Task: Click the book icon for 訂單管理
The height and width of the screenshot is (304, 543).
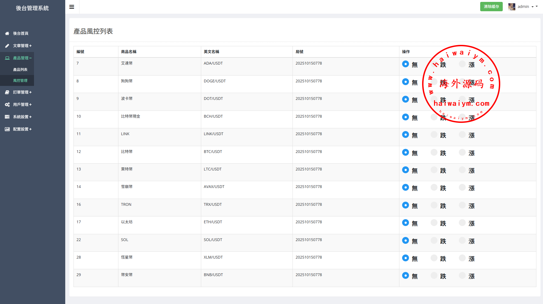Action: click(7, 92)
